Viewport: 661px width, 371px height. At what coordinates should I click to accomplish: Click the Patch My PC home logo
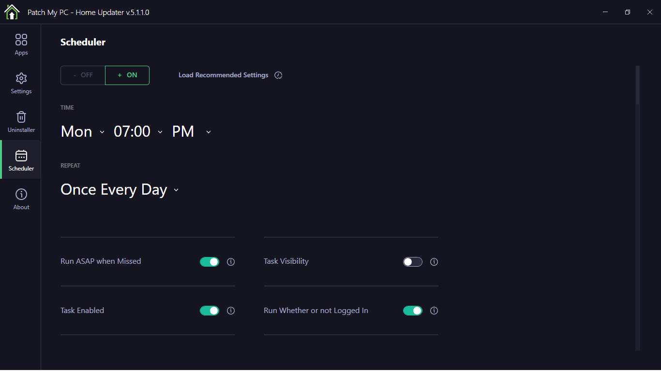pyautogui.click(x=12, y=12)
